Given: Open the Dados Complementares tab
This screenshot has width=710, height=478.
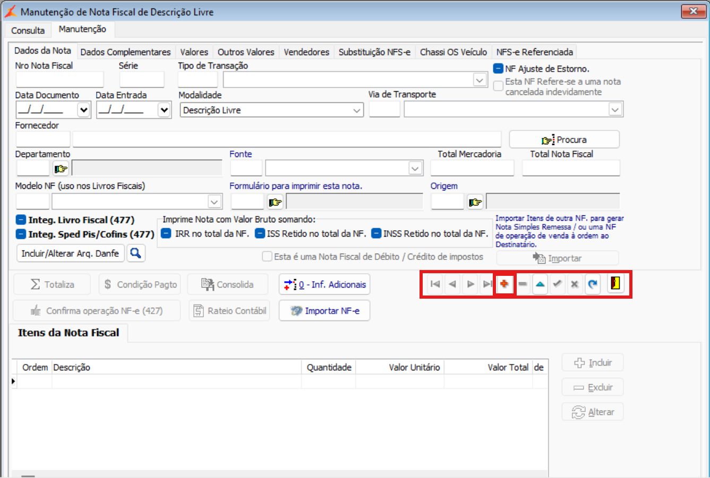Looking at the screenshot, I should (x=125, y=52).
